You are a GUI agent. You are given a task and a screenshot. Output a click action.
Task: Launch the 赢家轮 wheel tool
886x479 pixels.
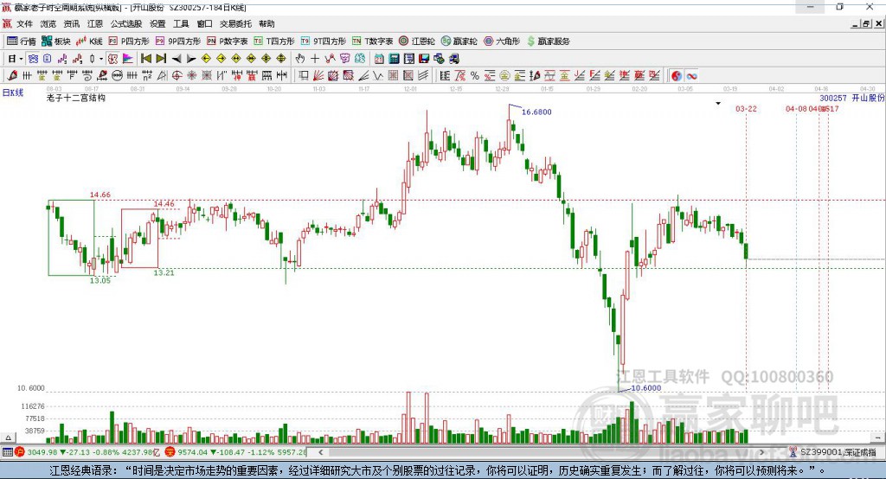tap(459, 42)
